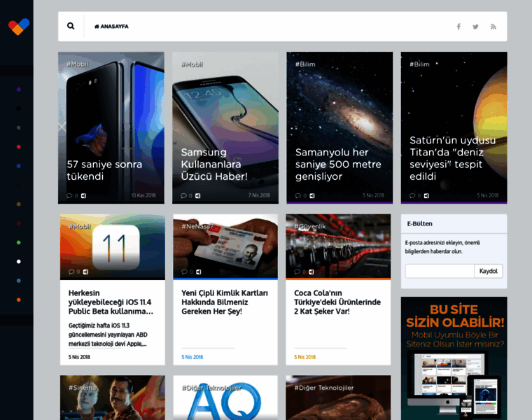
Task: Share the Çipli Kimlik card
Action: coord(199,272)
